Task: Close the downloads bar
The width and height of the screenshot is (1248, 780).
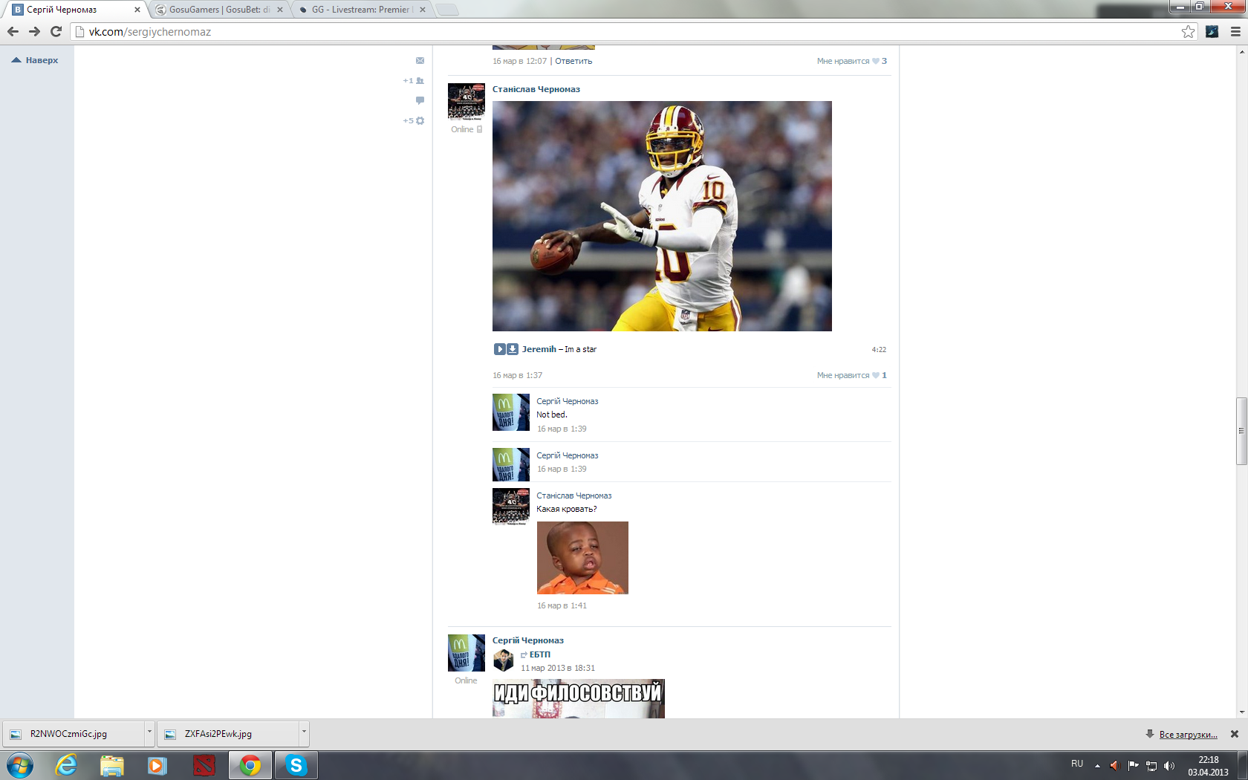Action: tap(1235, 734)
